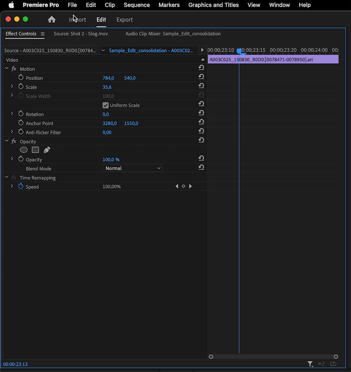Reset the Uniform Scale setting
The height and width of the screenshot is (372, 351).
pos(201,104)
